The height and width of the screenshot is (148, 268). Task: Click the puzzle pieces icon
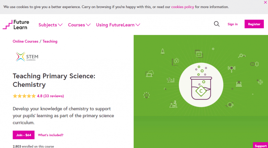[x=254, y=63]
